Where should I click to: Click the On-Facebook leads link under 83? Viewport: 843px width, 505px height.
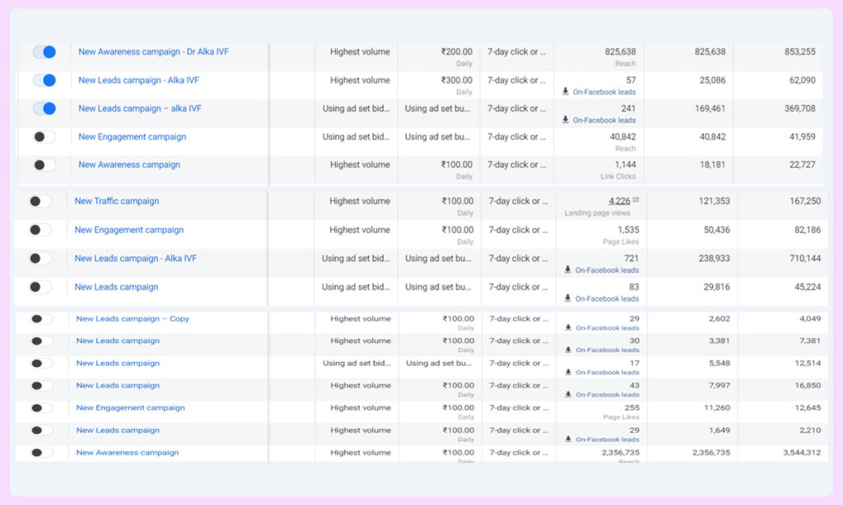607,299
